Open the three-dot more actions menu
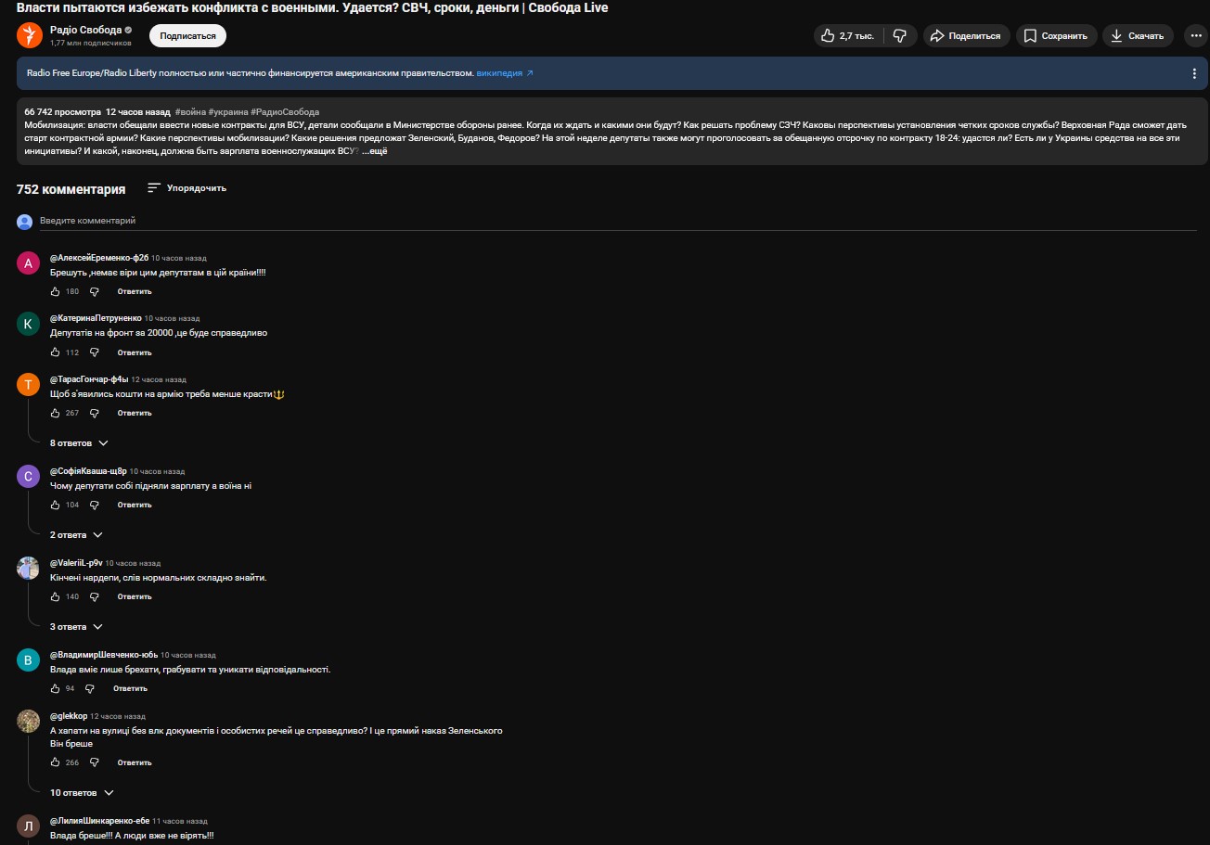1210x845 pixels. 1194,36
